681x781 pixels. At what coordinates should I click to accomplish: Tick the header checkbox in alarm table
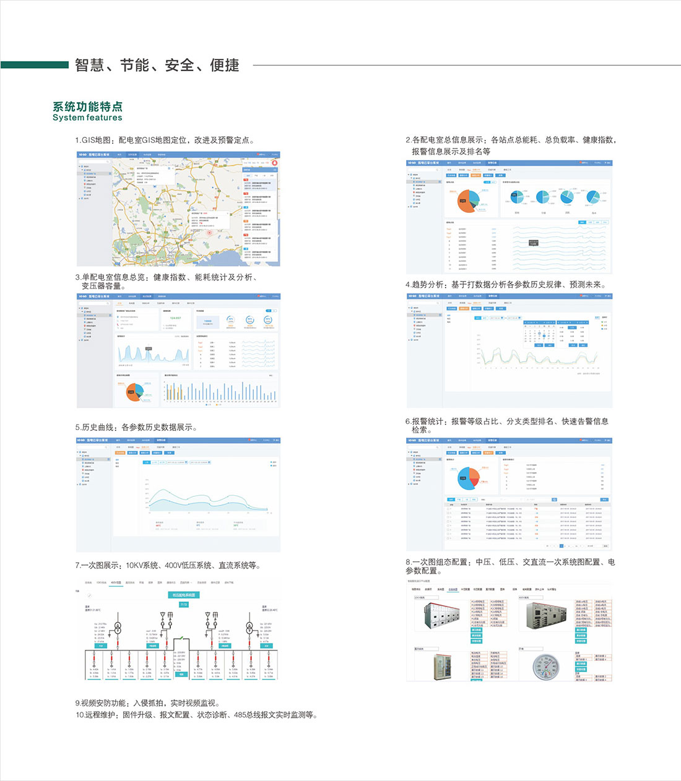[x=449, y=504]
